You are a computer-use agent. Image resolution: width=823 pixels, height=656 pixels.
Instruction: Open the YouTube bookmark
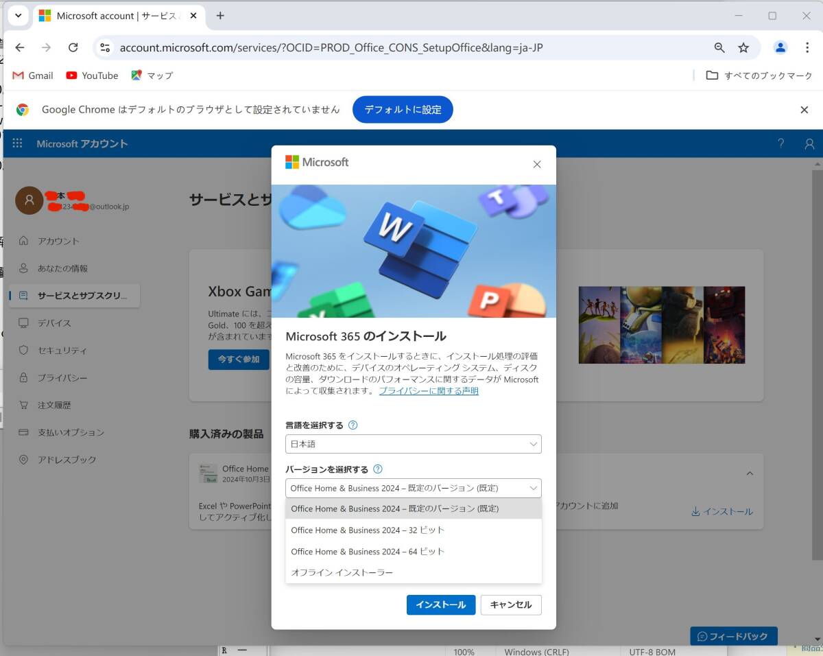92,75
